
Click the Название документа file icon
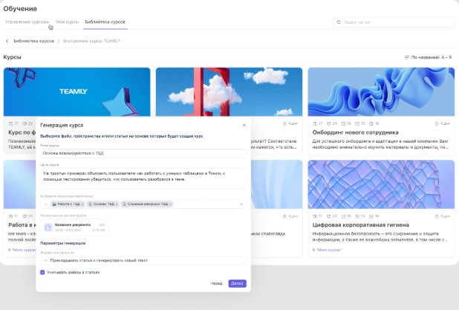[48, 227]
